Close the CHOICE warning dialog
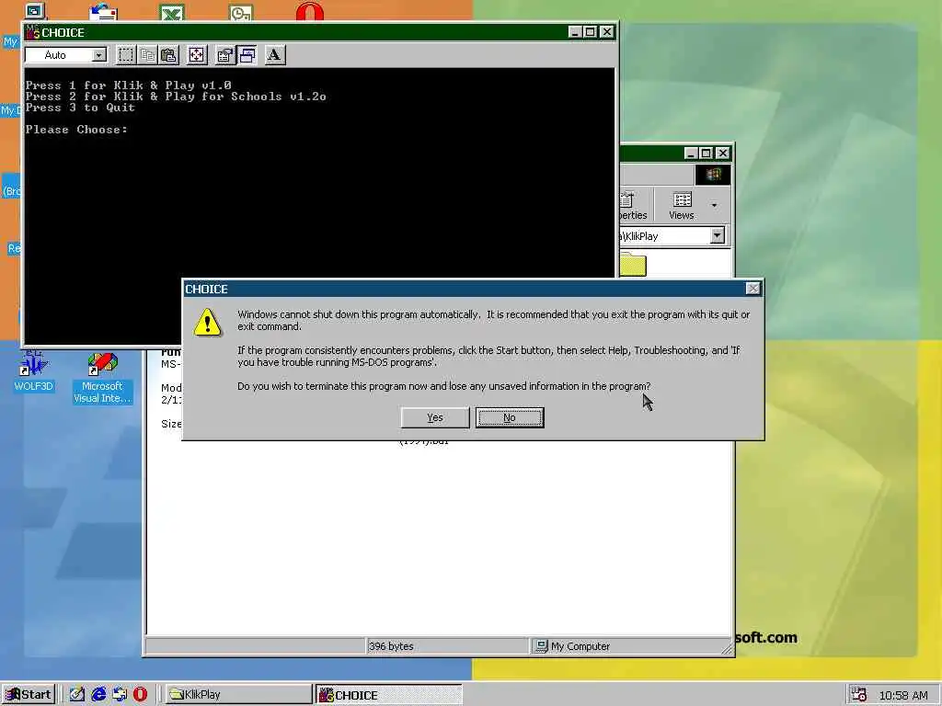 752,289
